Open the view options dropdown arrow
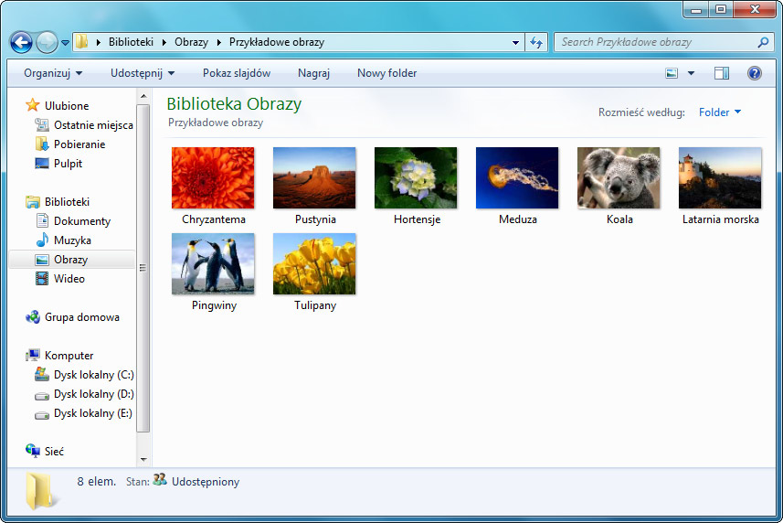The height and width of the screenshot is (523, 783). pyautogui.click(x=691, y=73)
